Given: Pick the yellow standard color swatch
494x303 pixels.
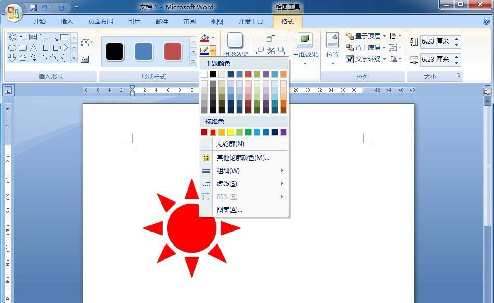Looking at the screenshot, I should (x=230, y=132).
